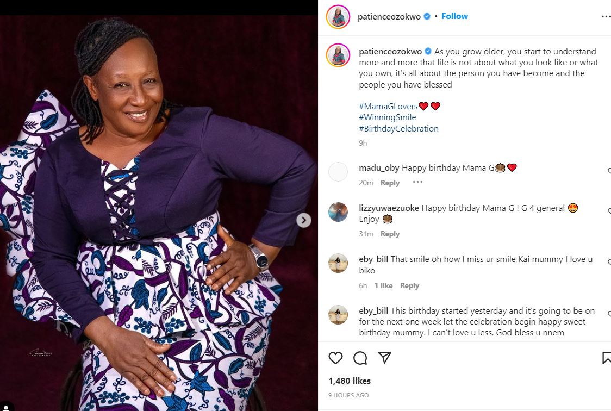The width and height of the screenshot is (611, 411).
Task: Like the post with heart icon
Action: click(336, 358)
